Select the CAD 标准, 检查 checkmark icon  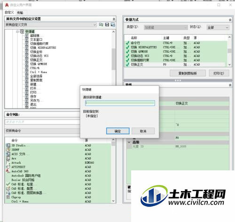(8, 184)
